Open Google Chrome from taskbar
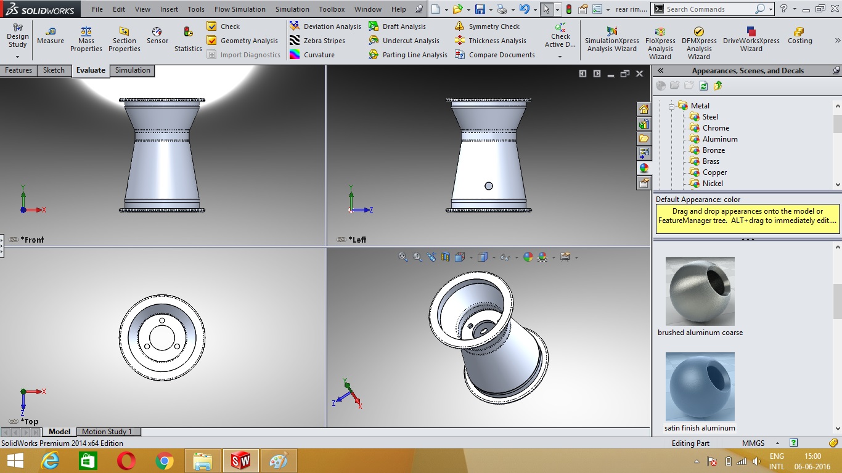Screen dimensions: 842x473 click(164, 460)
